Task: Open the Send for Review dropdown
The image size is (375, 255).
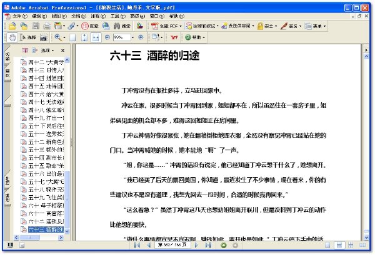Action: click(x=237, y=26)
